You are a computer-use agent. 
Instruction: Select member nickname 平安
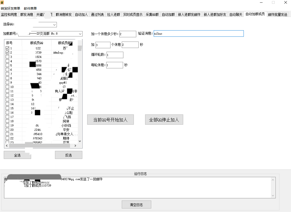[x=66, y=130]
